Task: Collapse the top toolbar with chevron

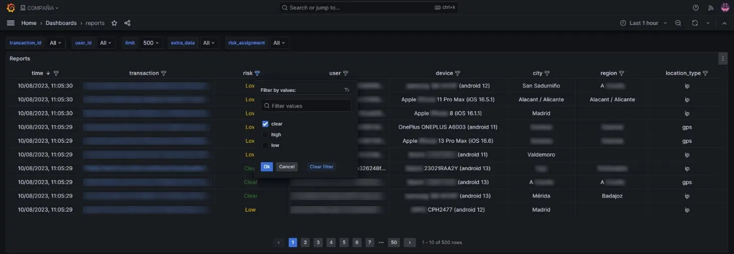Action: 724,23
